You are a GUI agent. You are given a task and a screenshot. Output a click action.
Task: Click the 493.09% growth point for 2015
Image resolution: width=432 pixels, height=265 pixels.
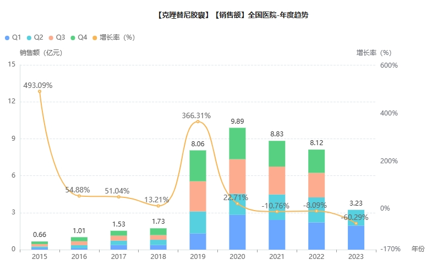[40, 91]
